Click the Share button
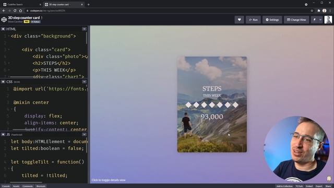The width and height of the screenshot is (334, 188). [x=328, y=186]
